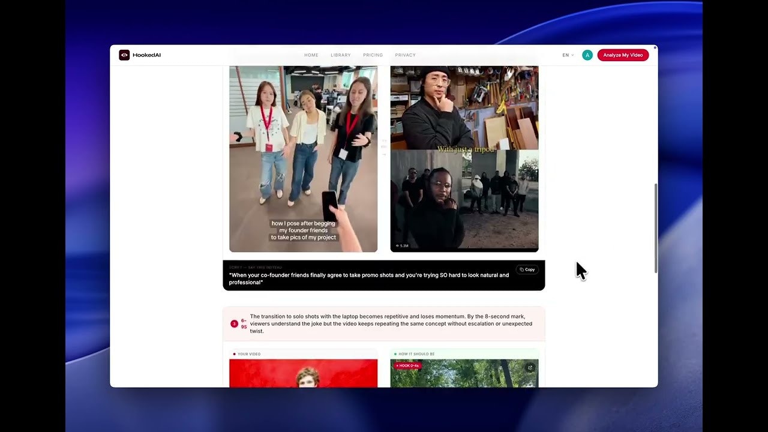Select the quoted 'When your co-founder friends' script
Image resolution: width=768 pixels, height=432 pixels.
click(x=369, y=278)
